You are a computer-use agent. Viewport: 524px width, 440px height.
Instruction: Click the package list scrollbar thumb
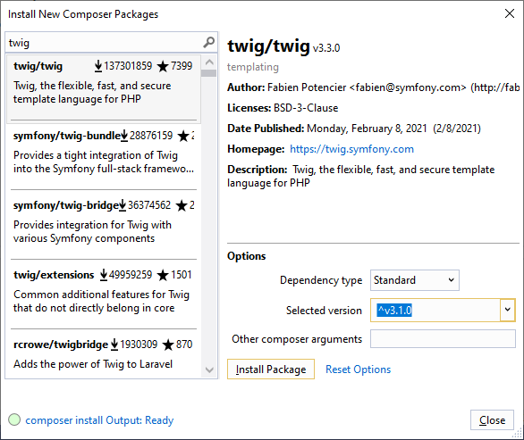click(209, 73)
